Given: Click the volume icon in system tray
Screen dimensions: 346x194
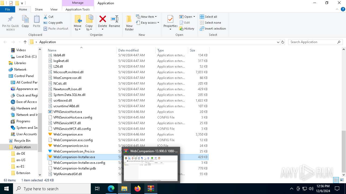Looking at the screenshot, I should [x=311, y=189].
